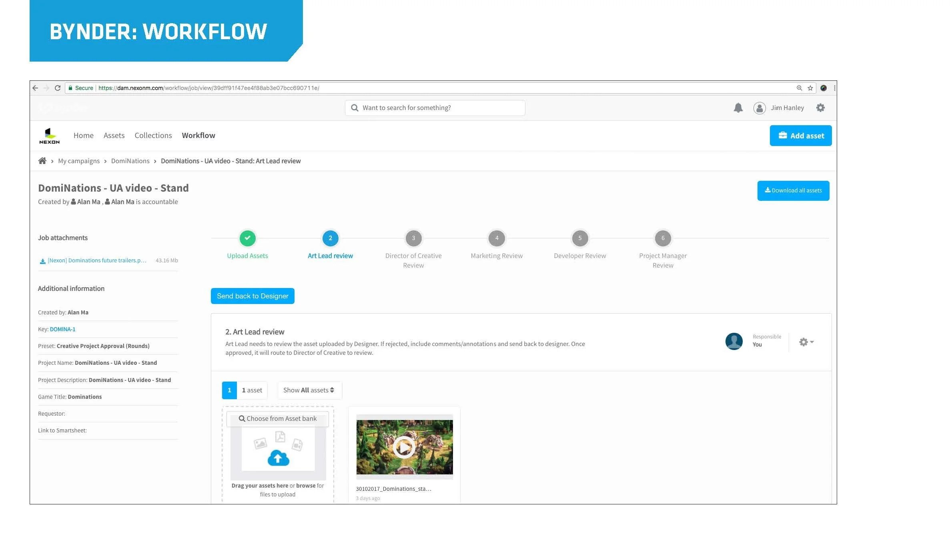Open the browser three-dot menu
Viewport: 950px width, 534px height.
834,88
